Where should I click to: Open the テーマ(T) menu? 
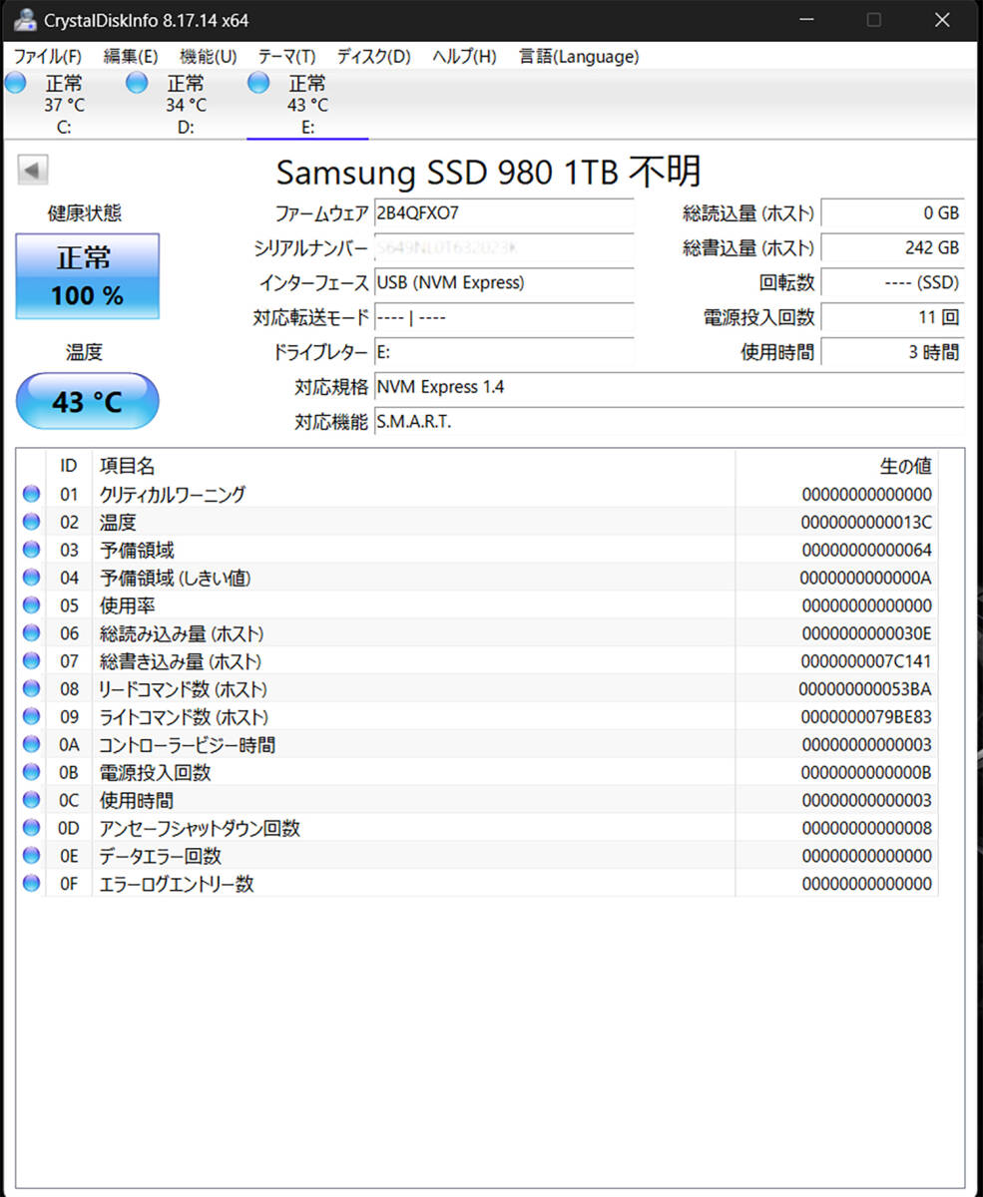pyautogui.click(x=286, y=57)
